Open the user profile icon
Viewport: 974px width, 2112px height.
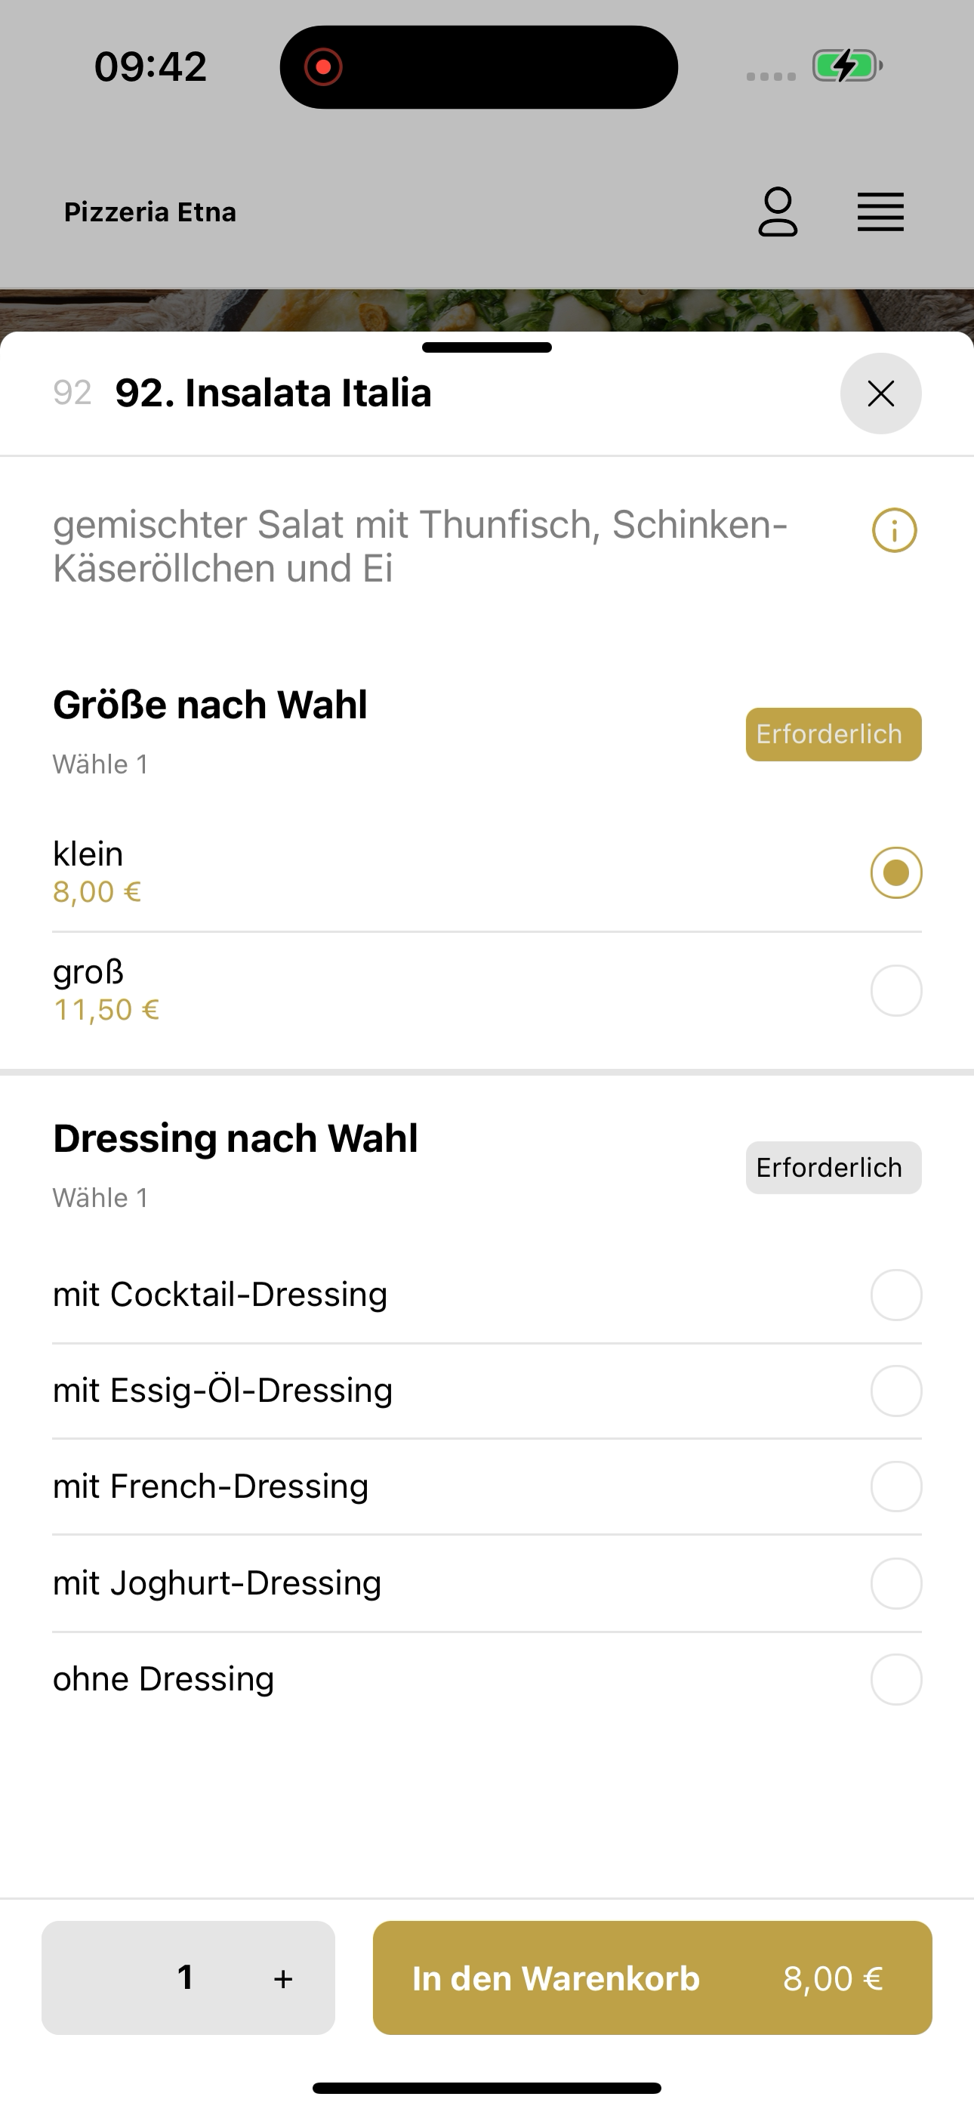[777, 212]
